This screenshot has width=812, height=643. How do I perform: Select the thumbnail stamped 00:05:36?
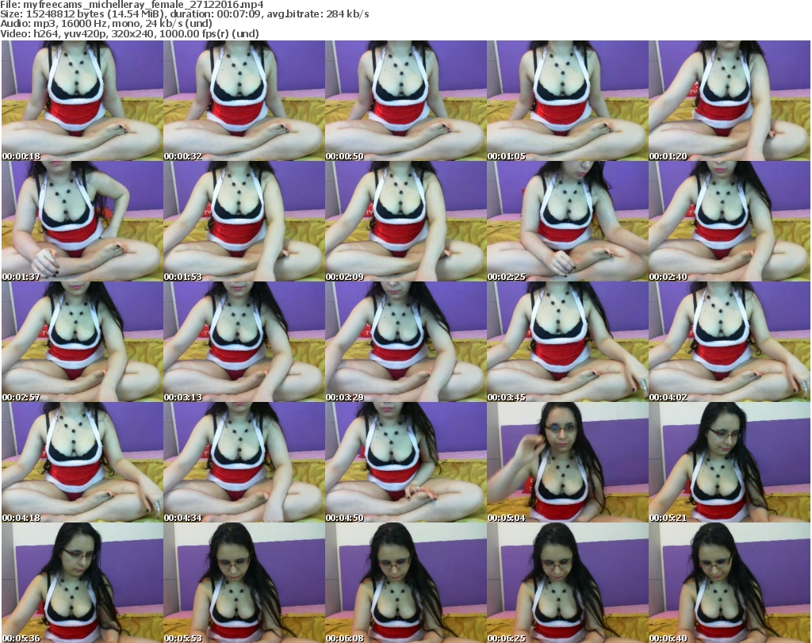pos(82,583)
